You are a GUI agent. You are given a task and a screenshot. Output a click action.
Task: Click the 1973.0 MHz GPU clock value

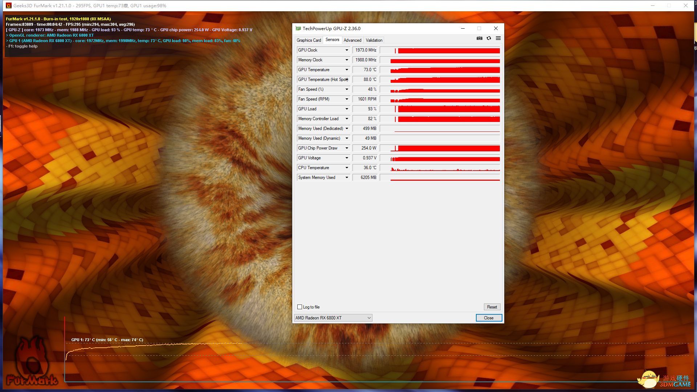[x=365, y=50]
